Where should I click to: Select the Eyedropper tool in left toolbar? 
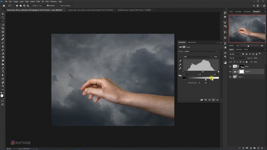point(3,35)
